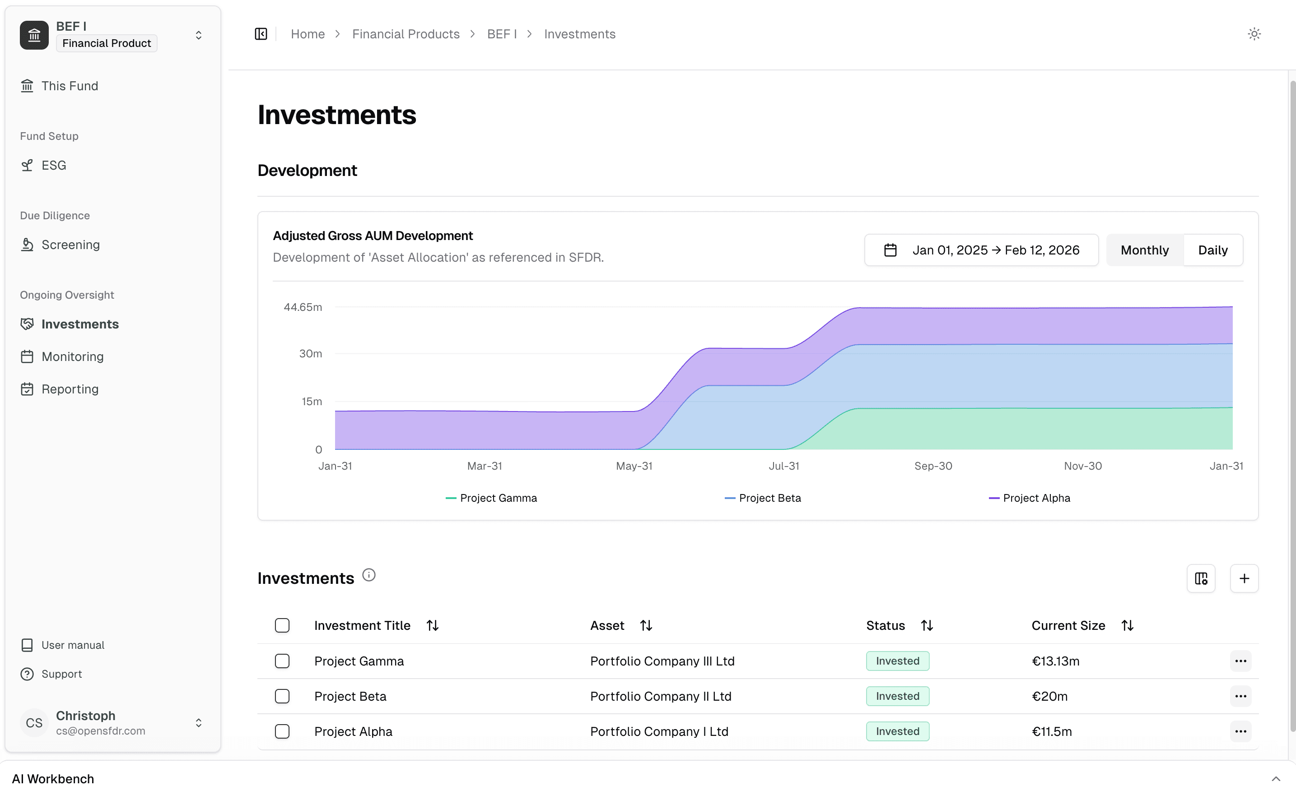The image size is (1296, 795).
Task: Open column settings for the Investments table
Action: [x=1201, y=578]
